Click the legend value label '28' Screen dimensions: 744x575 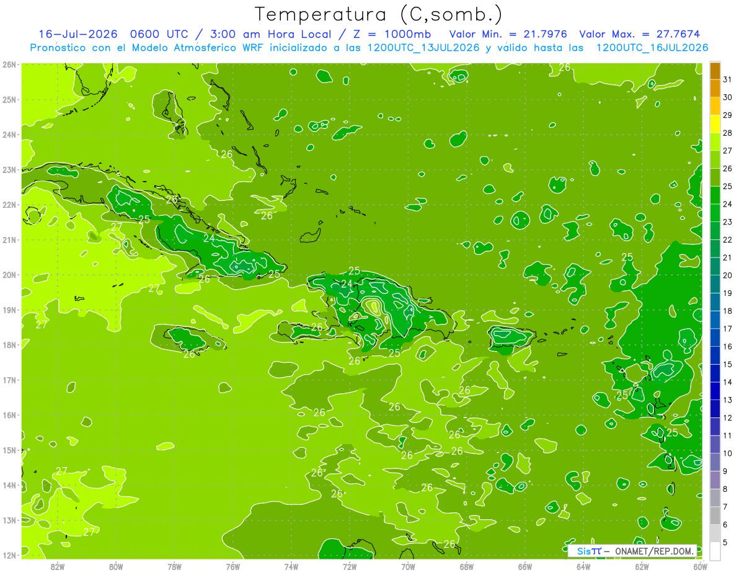(727, 133)
